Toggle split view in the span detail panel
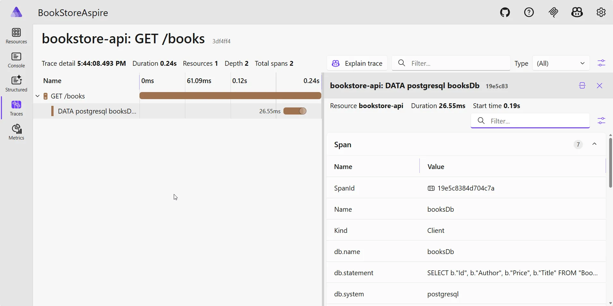 pos(582,86)
